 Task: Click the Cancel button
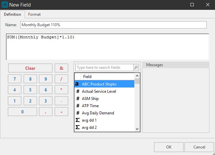coord(199,147)
